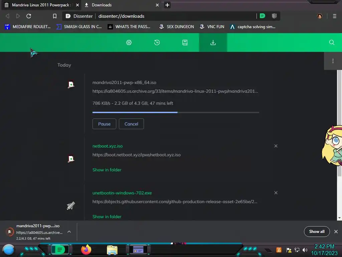
Task: Open the WHATS THE PASS... bookmark
Action: [129, 27]
